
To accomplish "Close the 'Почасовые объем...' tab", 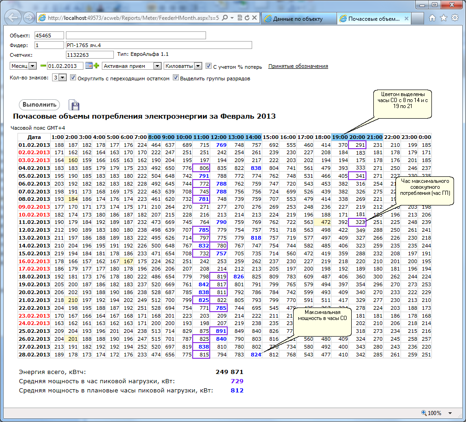I will [x=406, y=18].
